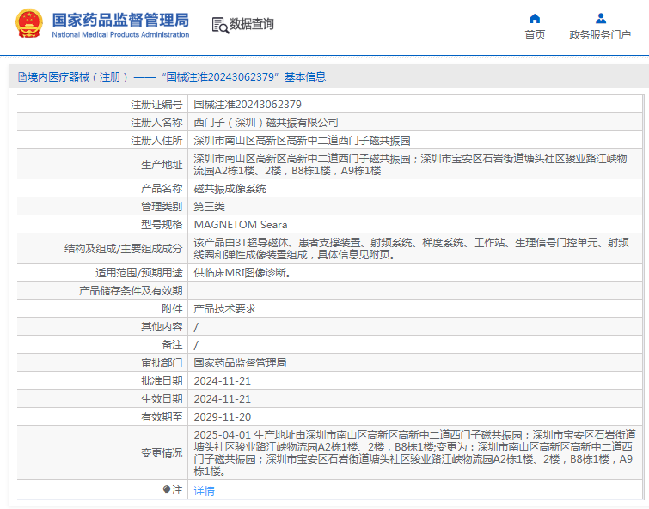This screenshot has width=649, height=509.
Task: Select 批准日期 value 2024-11-21
Action: pyautogui.click(x=223, y=381)
